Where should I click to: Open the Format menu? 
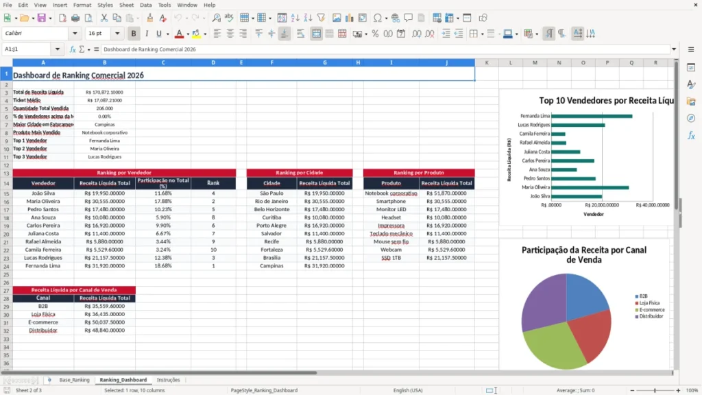82,5
